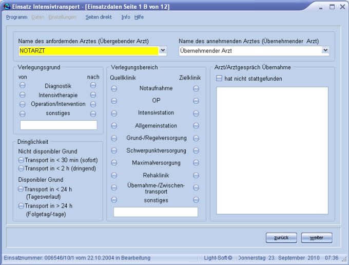Screen dimensions: 349x265
Task: Click the Einsatznummer status bar text
Action: click(77, 258)
